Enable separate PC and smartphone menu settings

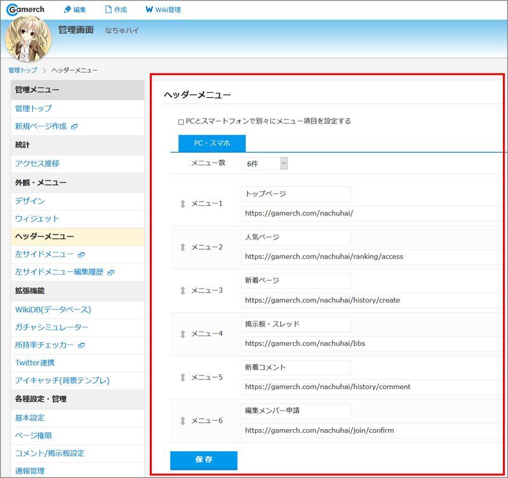pos(181,121)
